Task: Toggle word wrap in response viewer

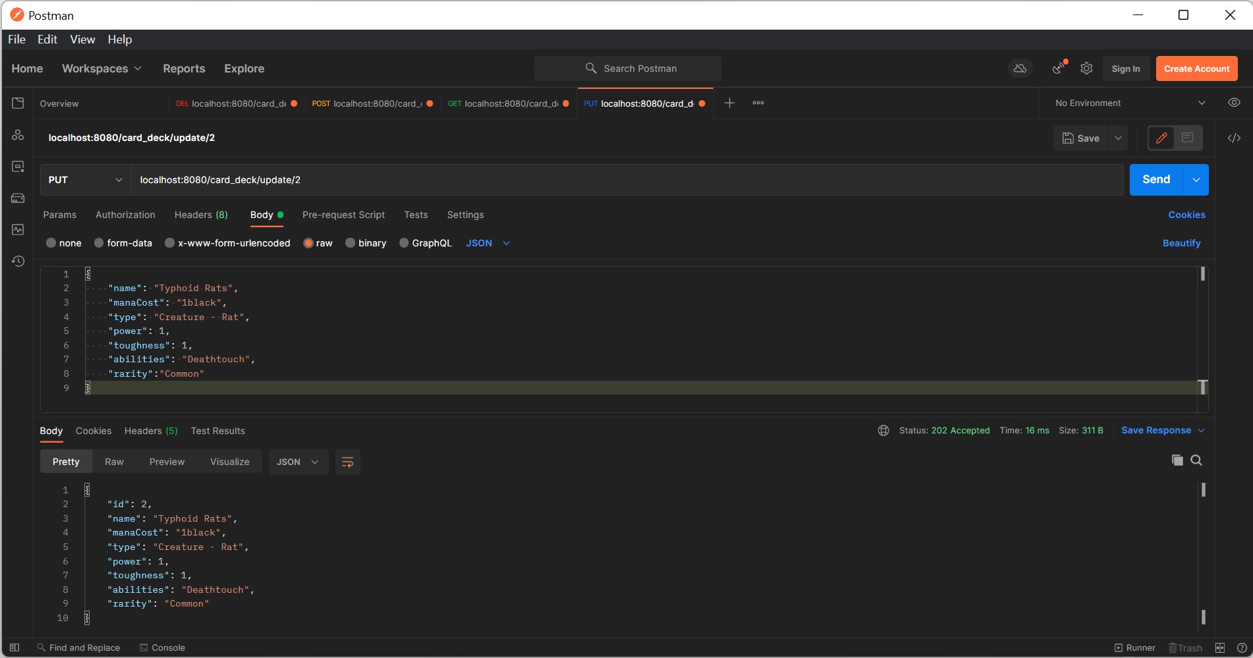Action: 347,462
